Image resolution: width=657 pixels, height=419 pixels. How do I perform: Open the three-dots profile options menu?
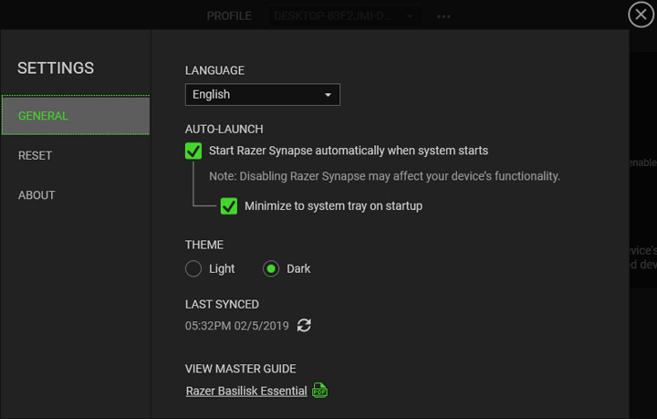pos(443,16)
